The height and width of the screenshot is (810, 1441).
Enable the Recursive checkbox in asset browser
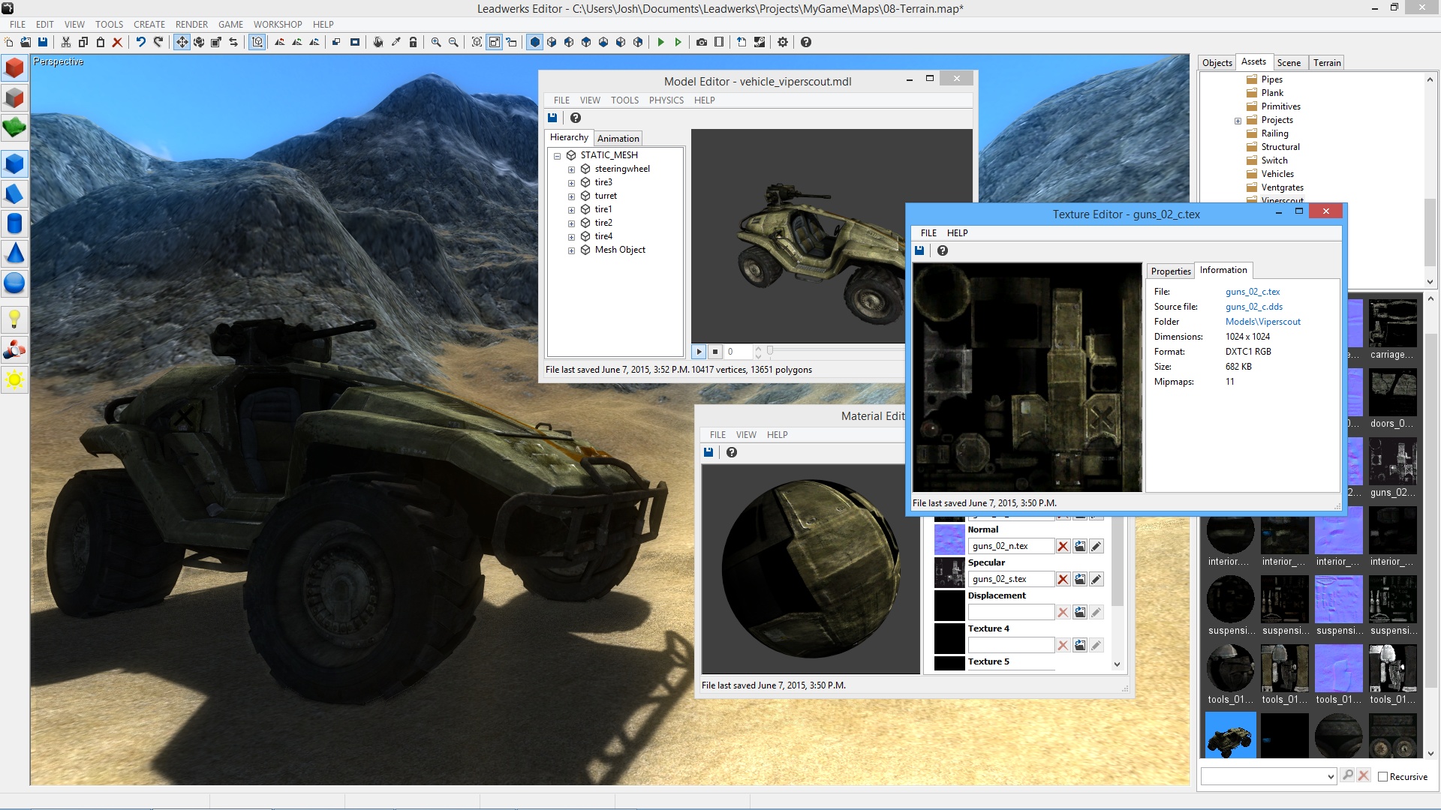[x=1383, y=776]
